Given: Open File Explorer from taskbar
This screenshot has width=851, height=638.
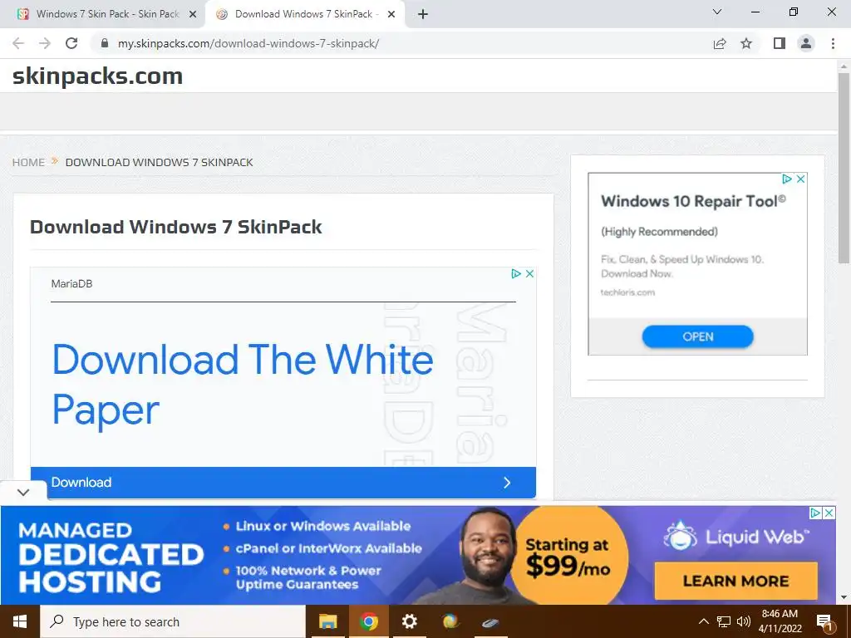Looking at the screenshot, I should (x=327, y=621).
